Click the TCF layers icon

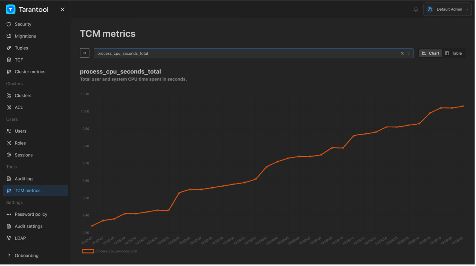tap(9, 60)
